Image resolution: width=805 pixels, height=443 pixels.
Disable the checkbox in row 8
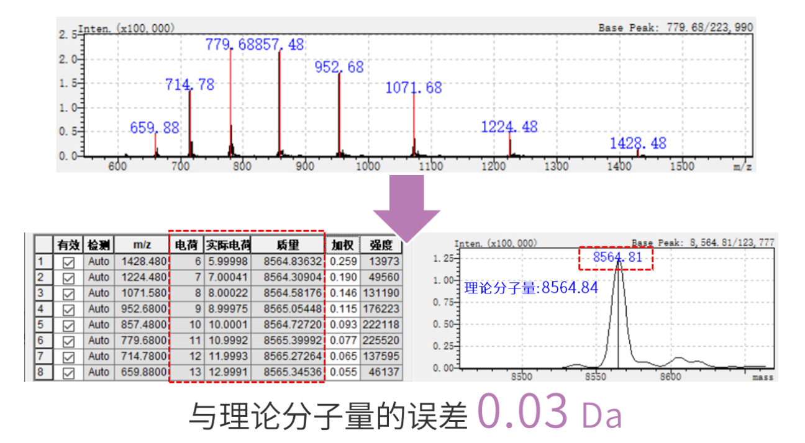(68, 373)
